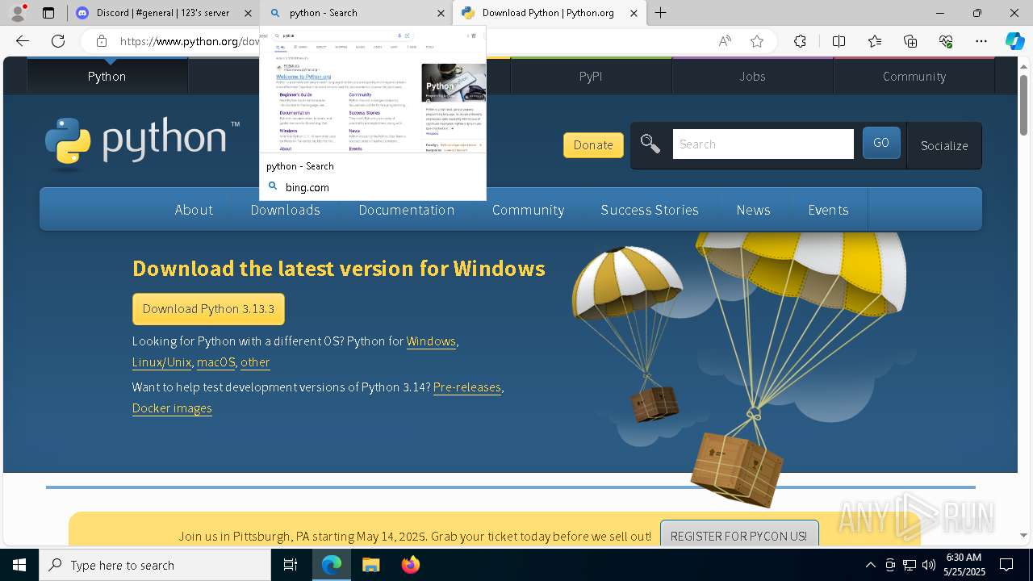This screenshot has height=581, width=1033.
Task: Select the Download Python tab
Action: click(x=549, y=13)
